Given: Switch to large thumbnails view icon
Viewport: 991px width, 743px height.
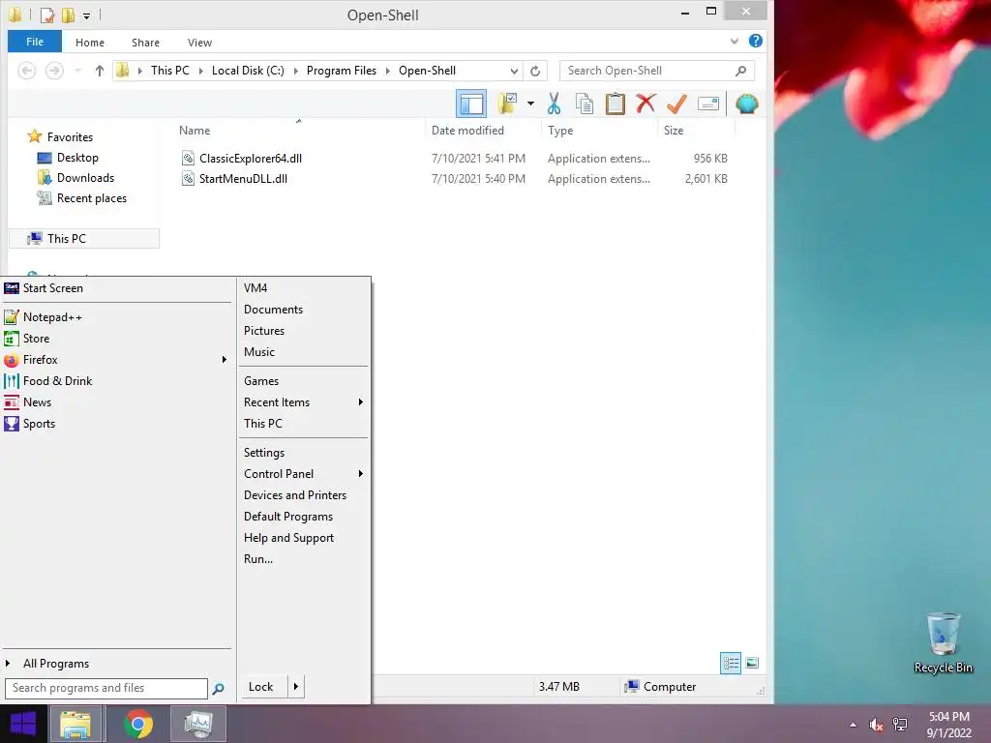Looking at the screenshot, I should click(x=752, y=663).
